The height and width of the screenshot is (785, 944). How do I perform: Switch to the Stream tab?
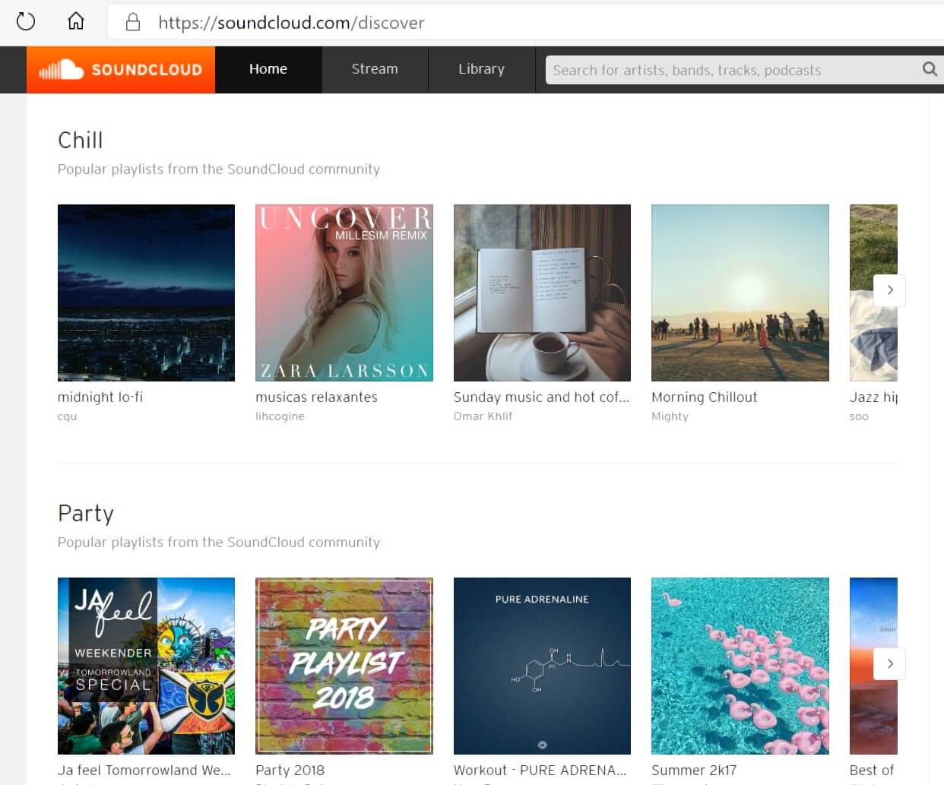pos(375,69)
